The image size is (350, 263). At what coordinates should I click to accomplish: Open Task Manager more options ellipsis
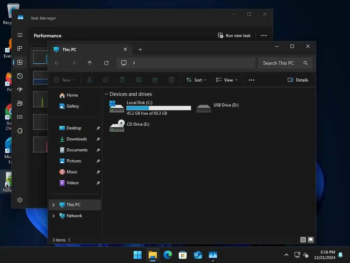tap(264, 36)
